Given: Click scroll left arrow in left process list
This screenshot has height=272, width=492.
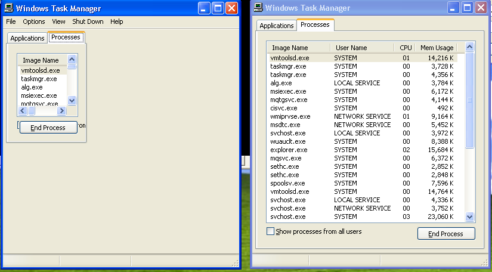Looking at the screenshot, I should 23,111.
